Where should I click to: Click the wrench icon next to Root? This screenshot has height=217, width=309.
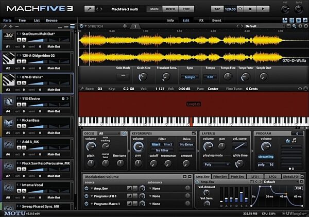point(82,89)
